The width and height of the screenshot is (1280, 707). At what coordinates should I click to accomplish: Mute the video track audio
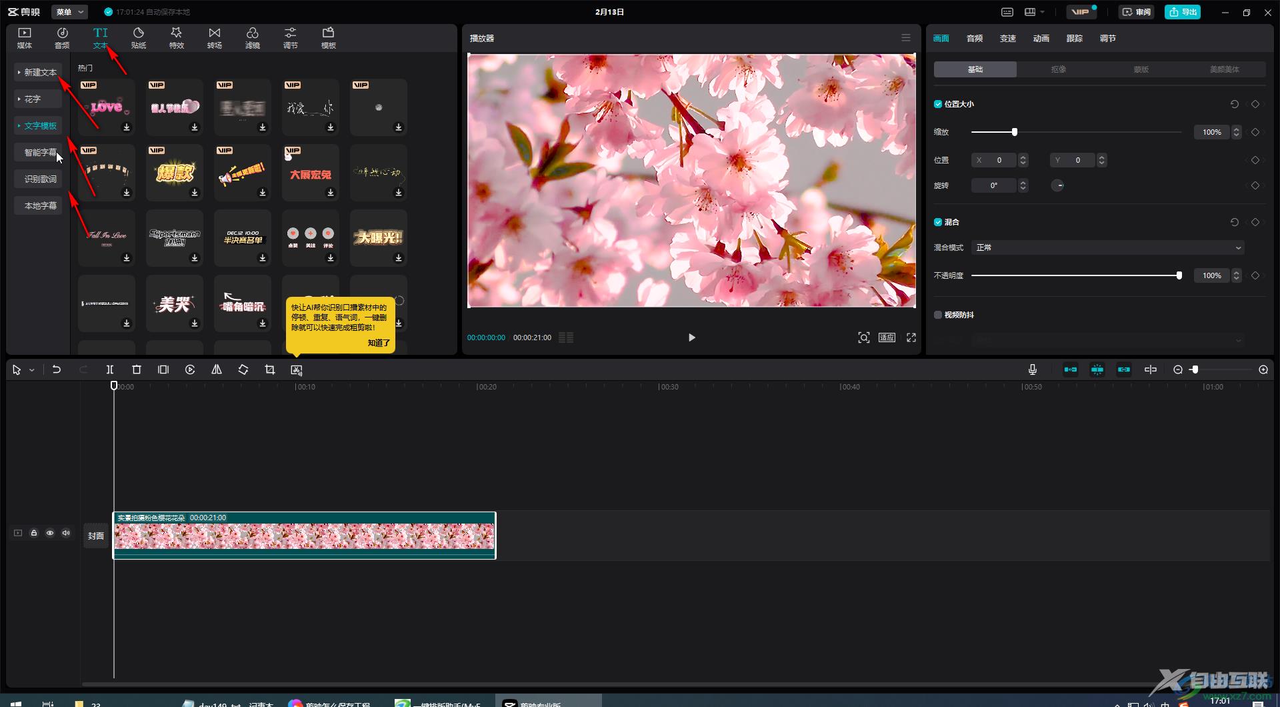tap(66, 533)
